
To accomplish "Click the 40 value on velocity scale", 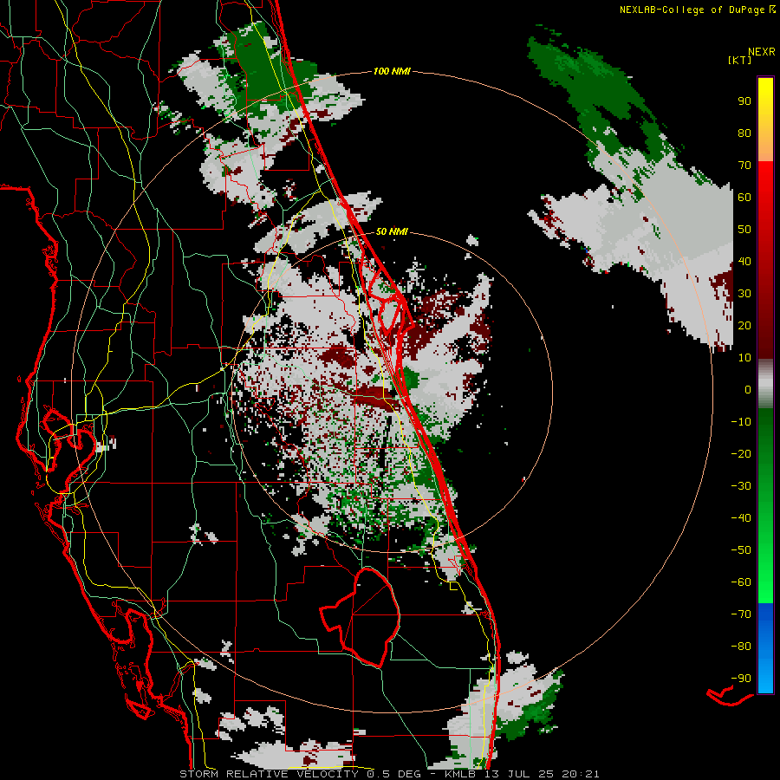I will pos(744,261).
